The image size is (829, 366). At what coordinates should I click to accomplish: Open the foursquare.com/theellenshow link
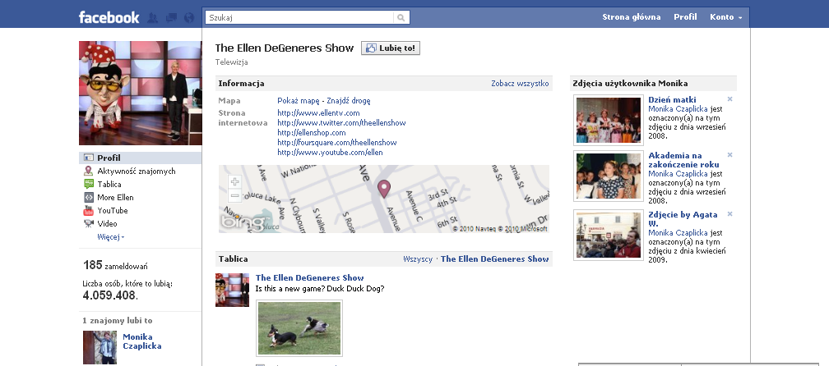tap(337, 143)
